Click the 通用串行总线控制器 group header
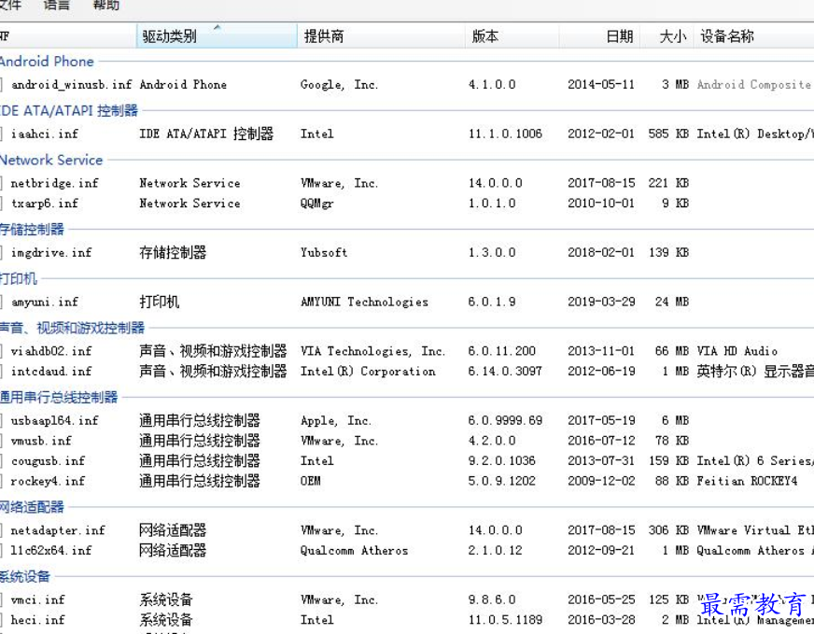Viewport: 814px width, 634px height. [x=59, y=397]
